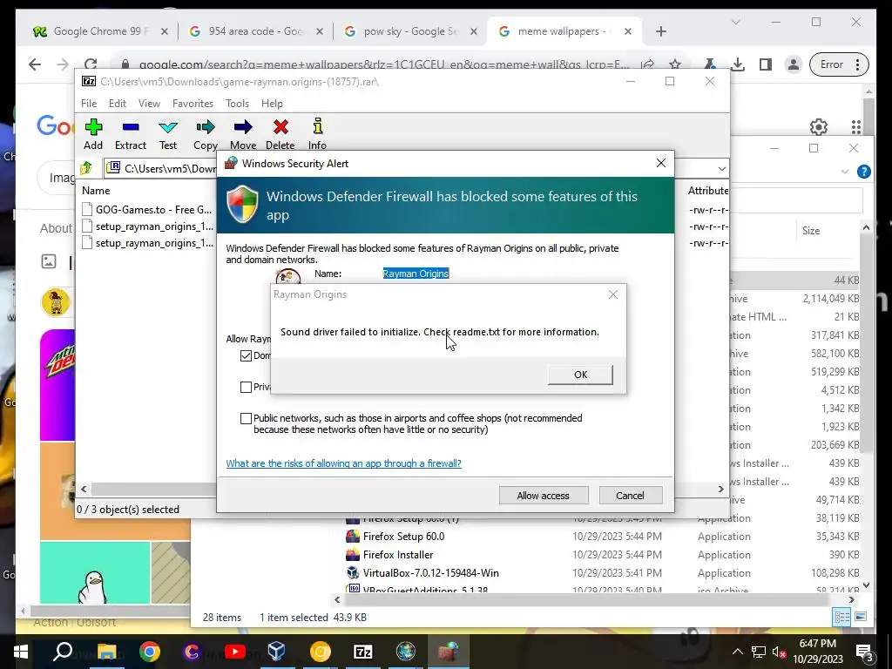
Task: Open File Explorer help icon
Action: [863, 172]
